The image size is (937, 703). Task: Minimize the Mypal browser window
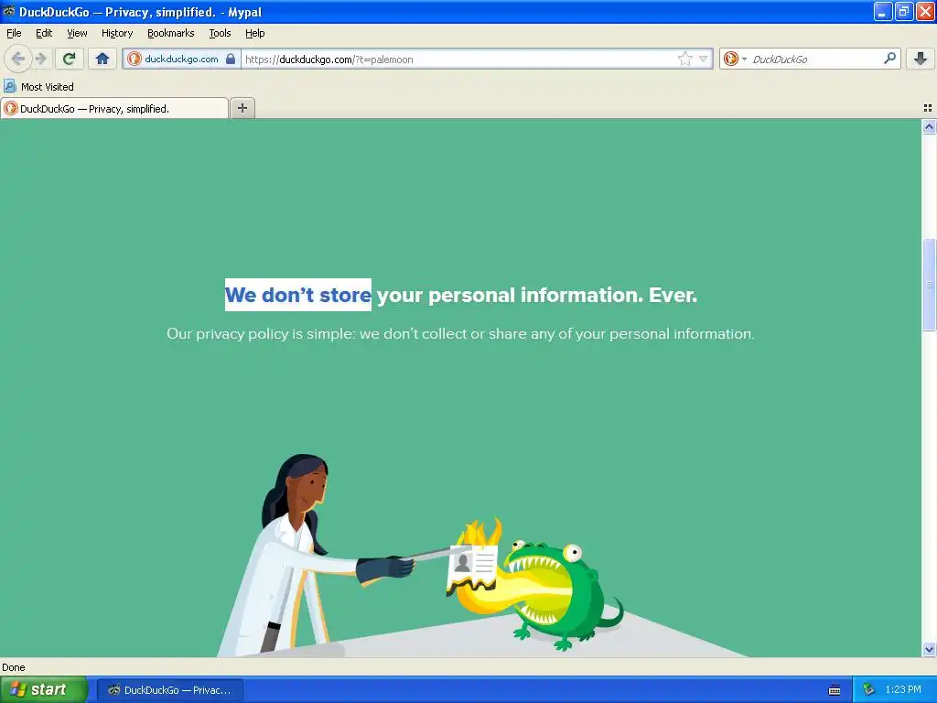883,11
